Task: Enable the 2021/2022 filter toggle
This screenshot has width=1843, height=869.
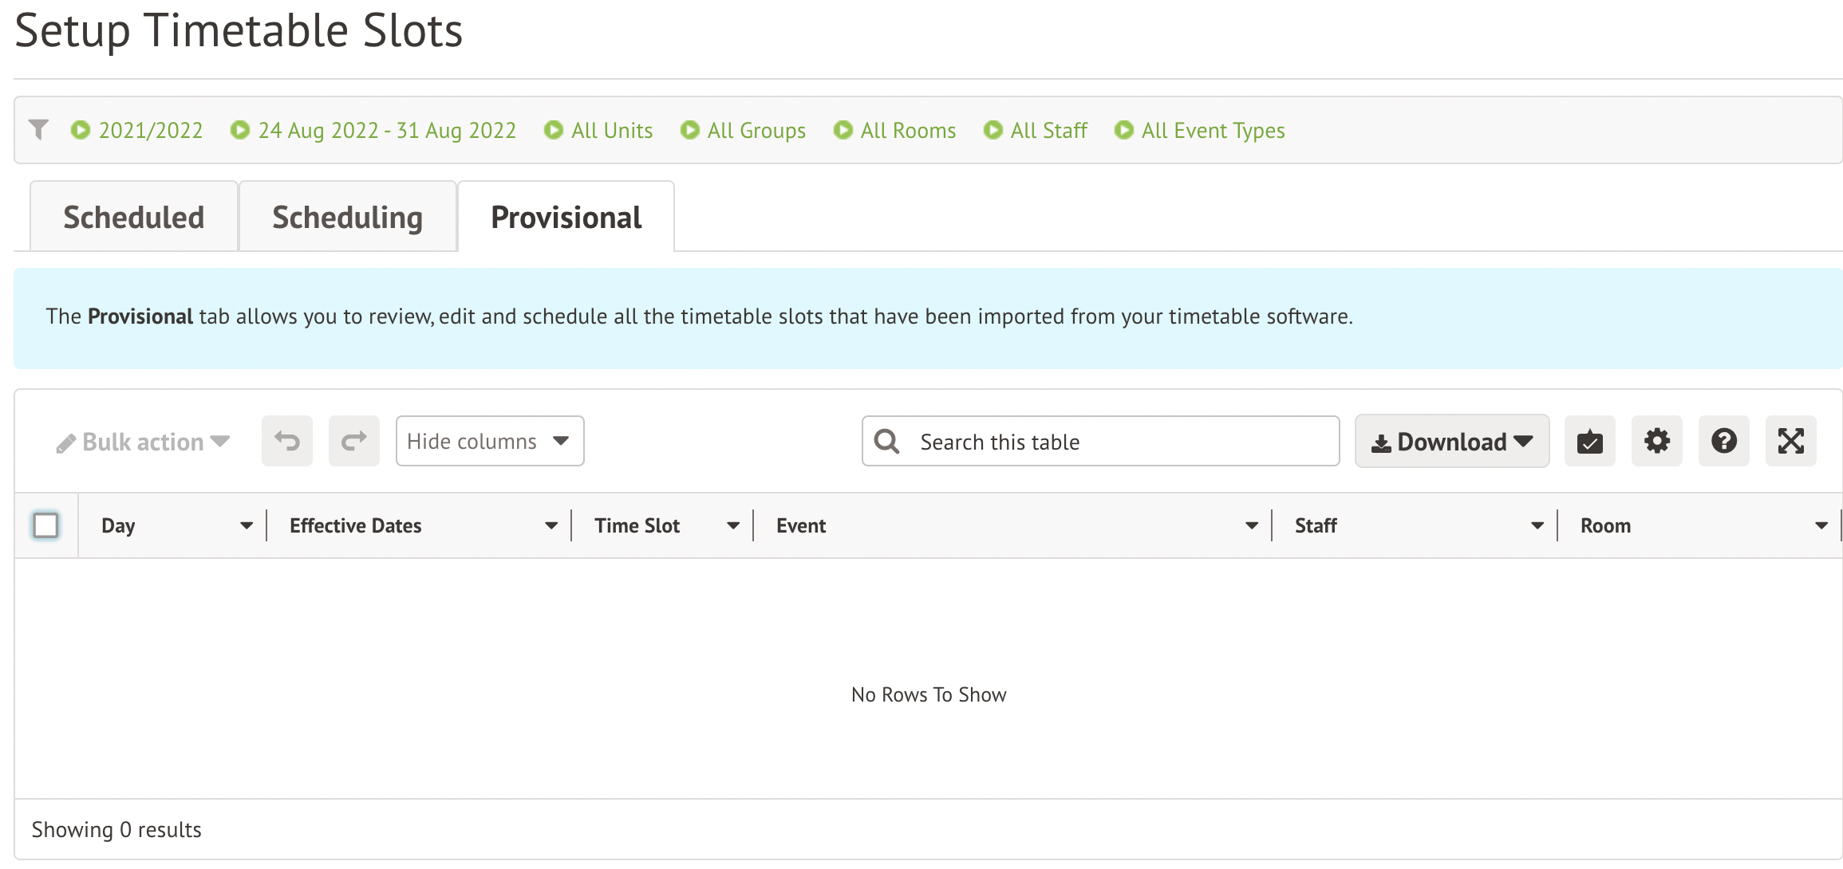Action: click(80, 131)
